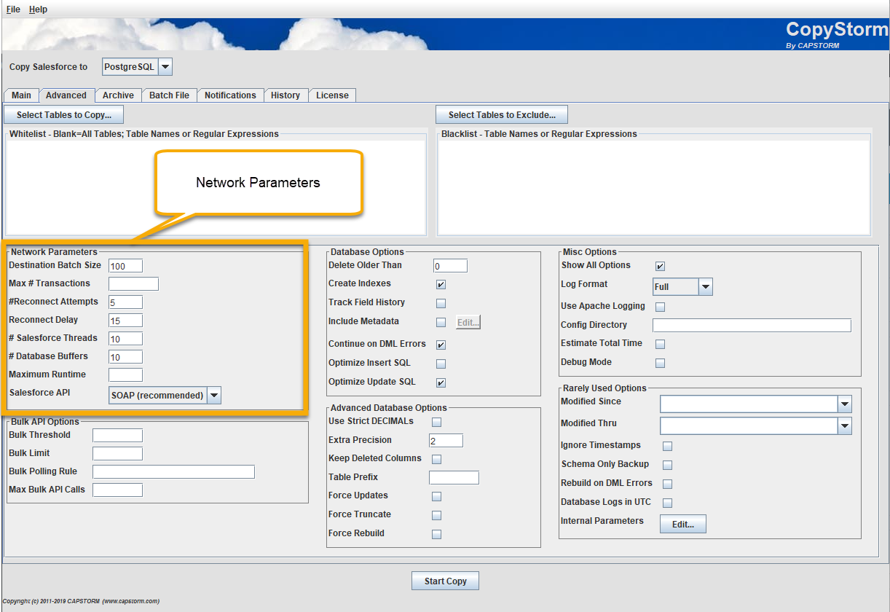Image resolution: width=890 pixels, height=612 pixels.
Task: Click the Bulk Threshold field
Action: click(117, 436)
